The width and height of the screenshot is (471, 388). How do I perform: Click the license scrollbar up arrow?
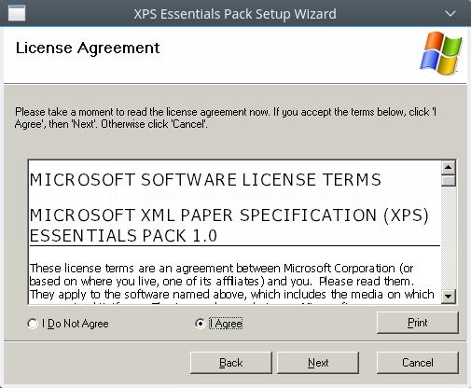(x=449, y=168)
